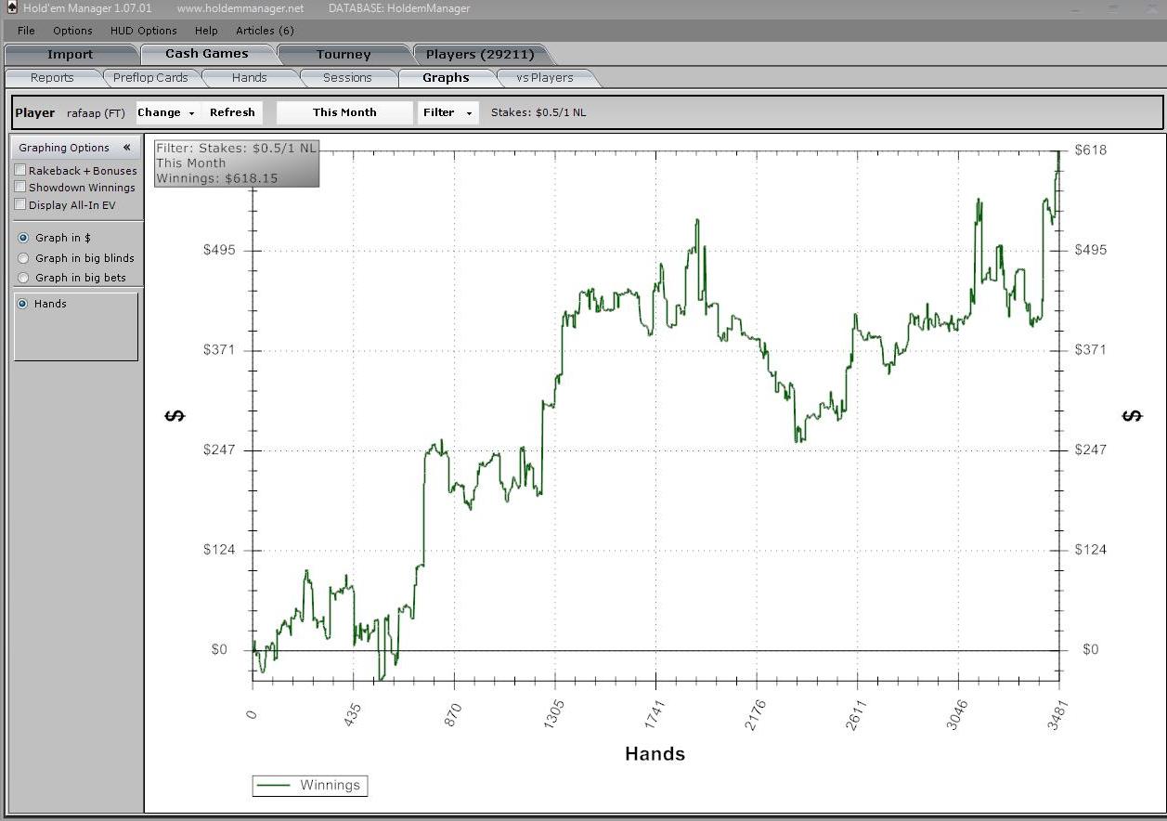Open the vs Players sub-tab

pyautogui.click(x=545, y=77)
